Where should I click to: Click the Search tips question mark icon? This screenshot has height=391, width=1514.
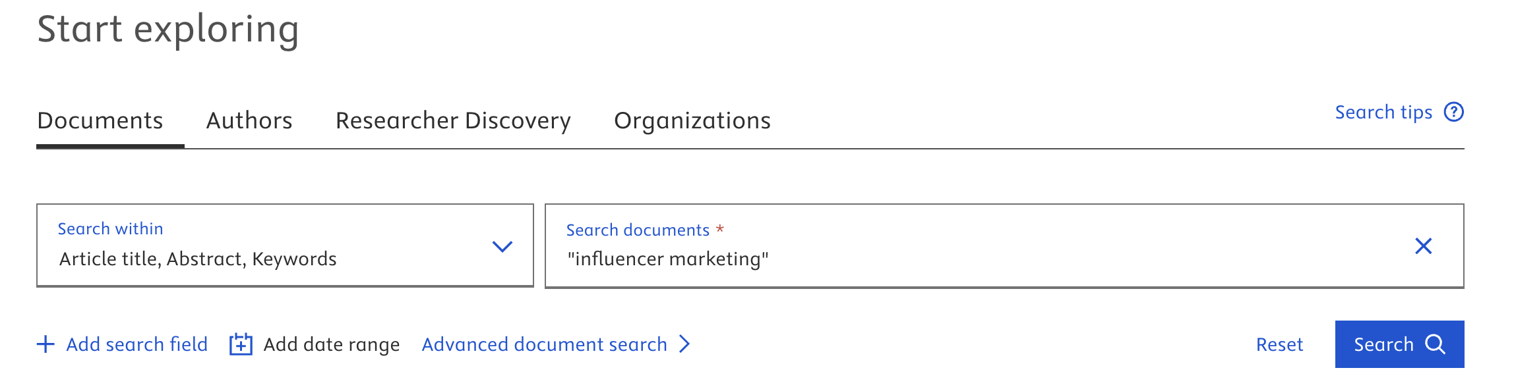(1453, 113)
